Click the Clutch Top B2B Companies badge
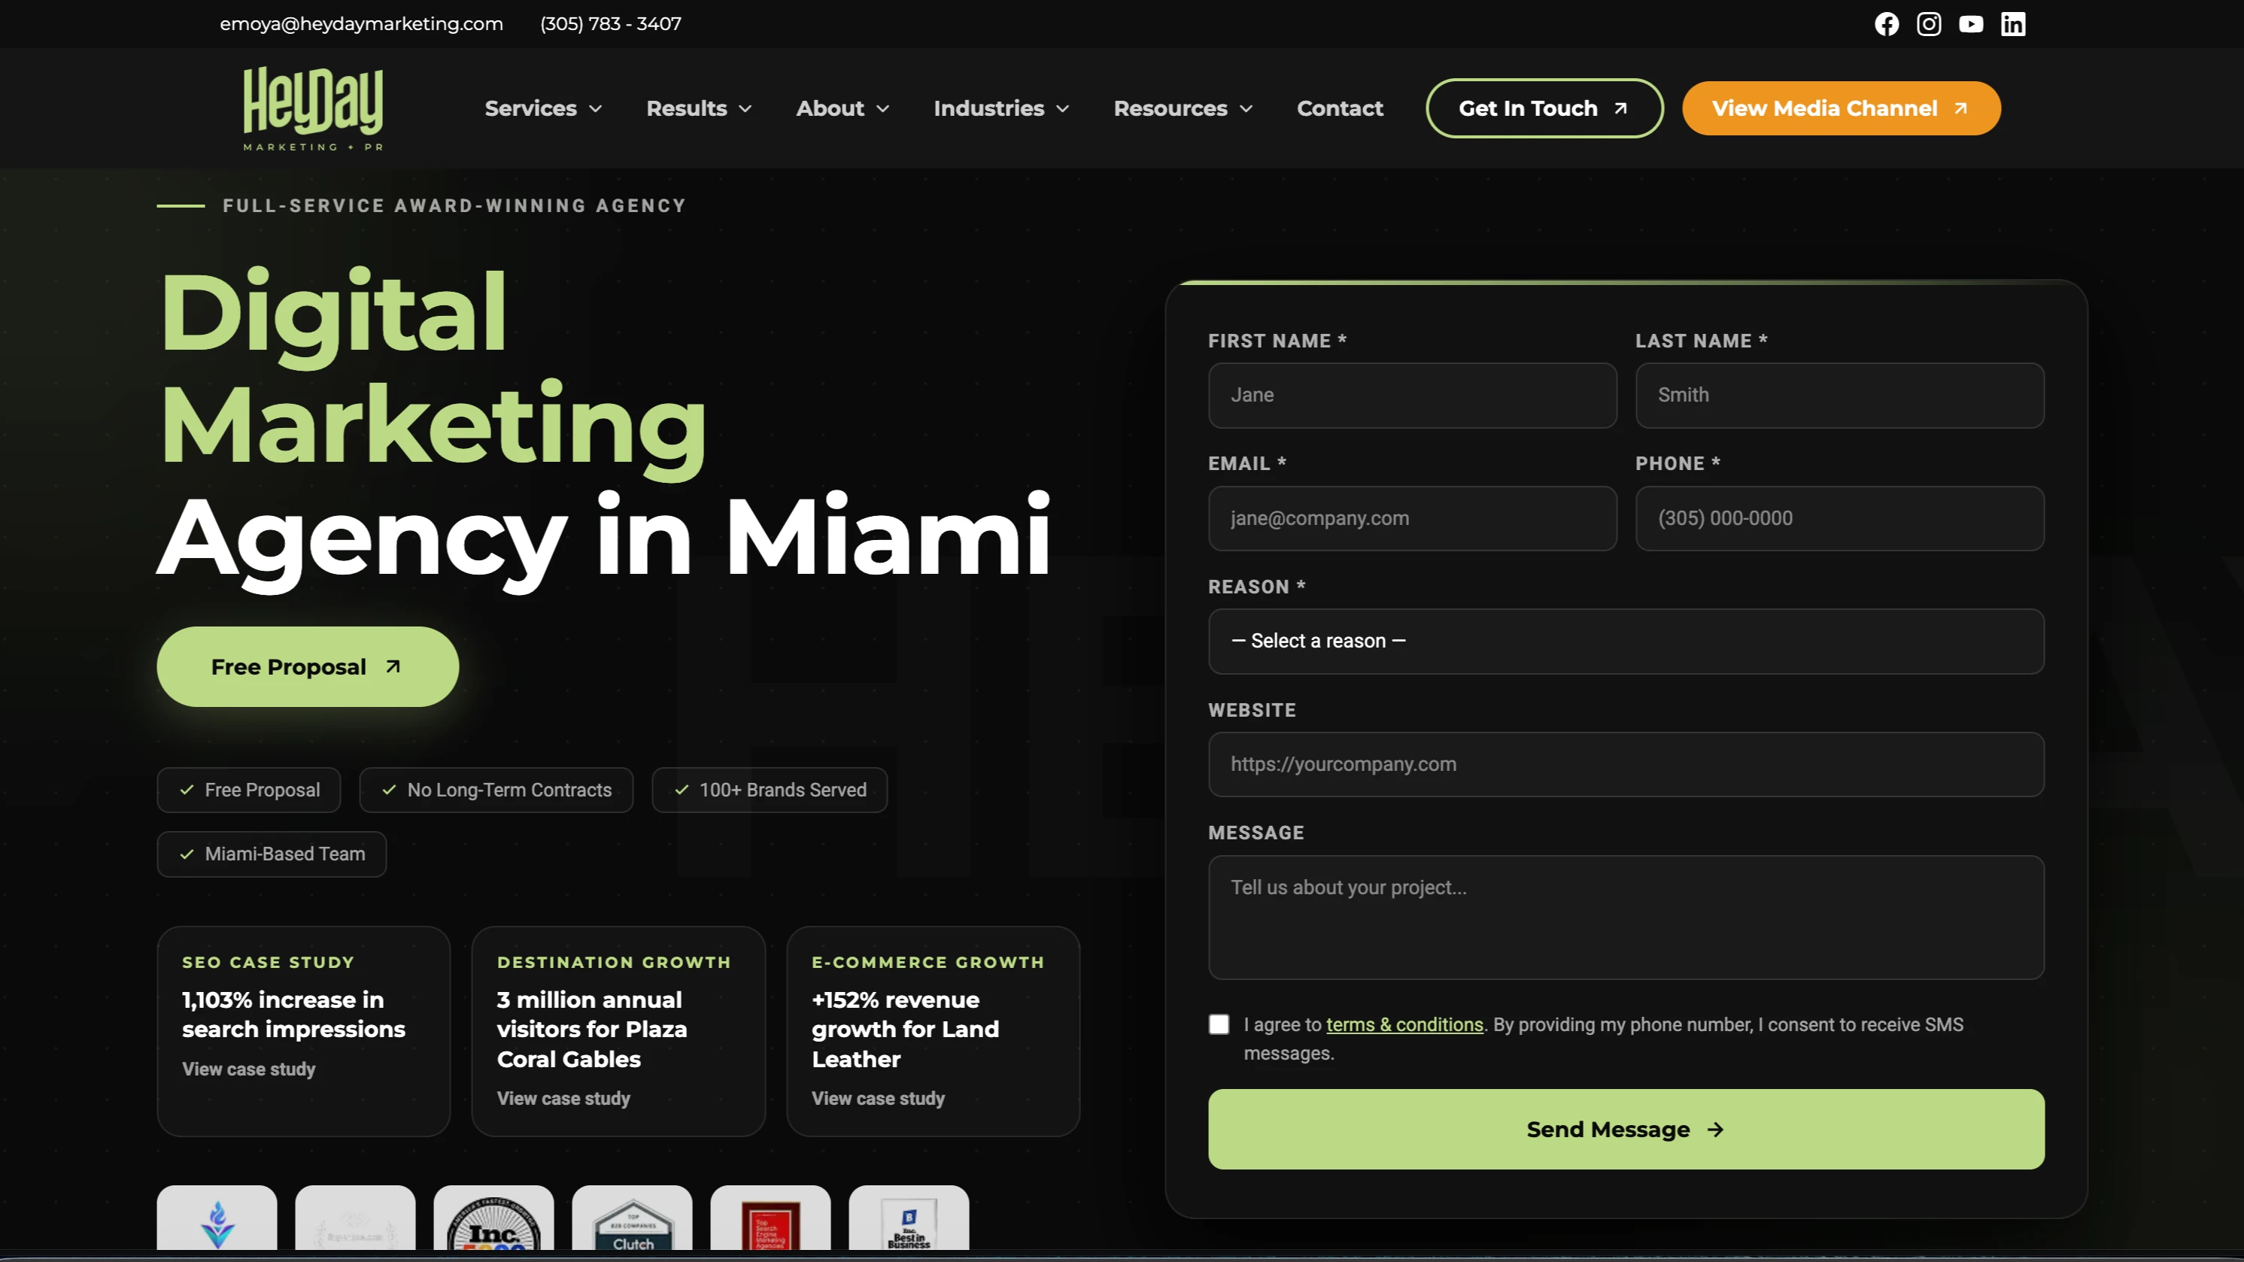The height and width of the screenshot is (1262, 2244). click(633, 1218)
